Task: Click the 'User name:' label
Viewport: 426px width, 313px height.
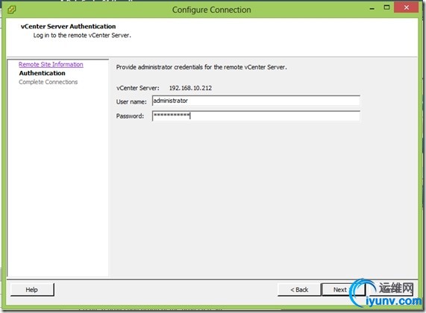Action: 131,102
